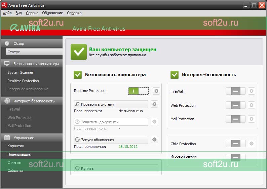The height and width of the screenshot is (189, 267).
Task: Open the Файл menu
Action: [7, 13]
